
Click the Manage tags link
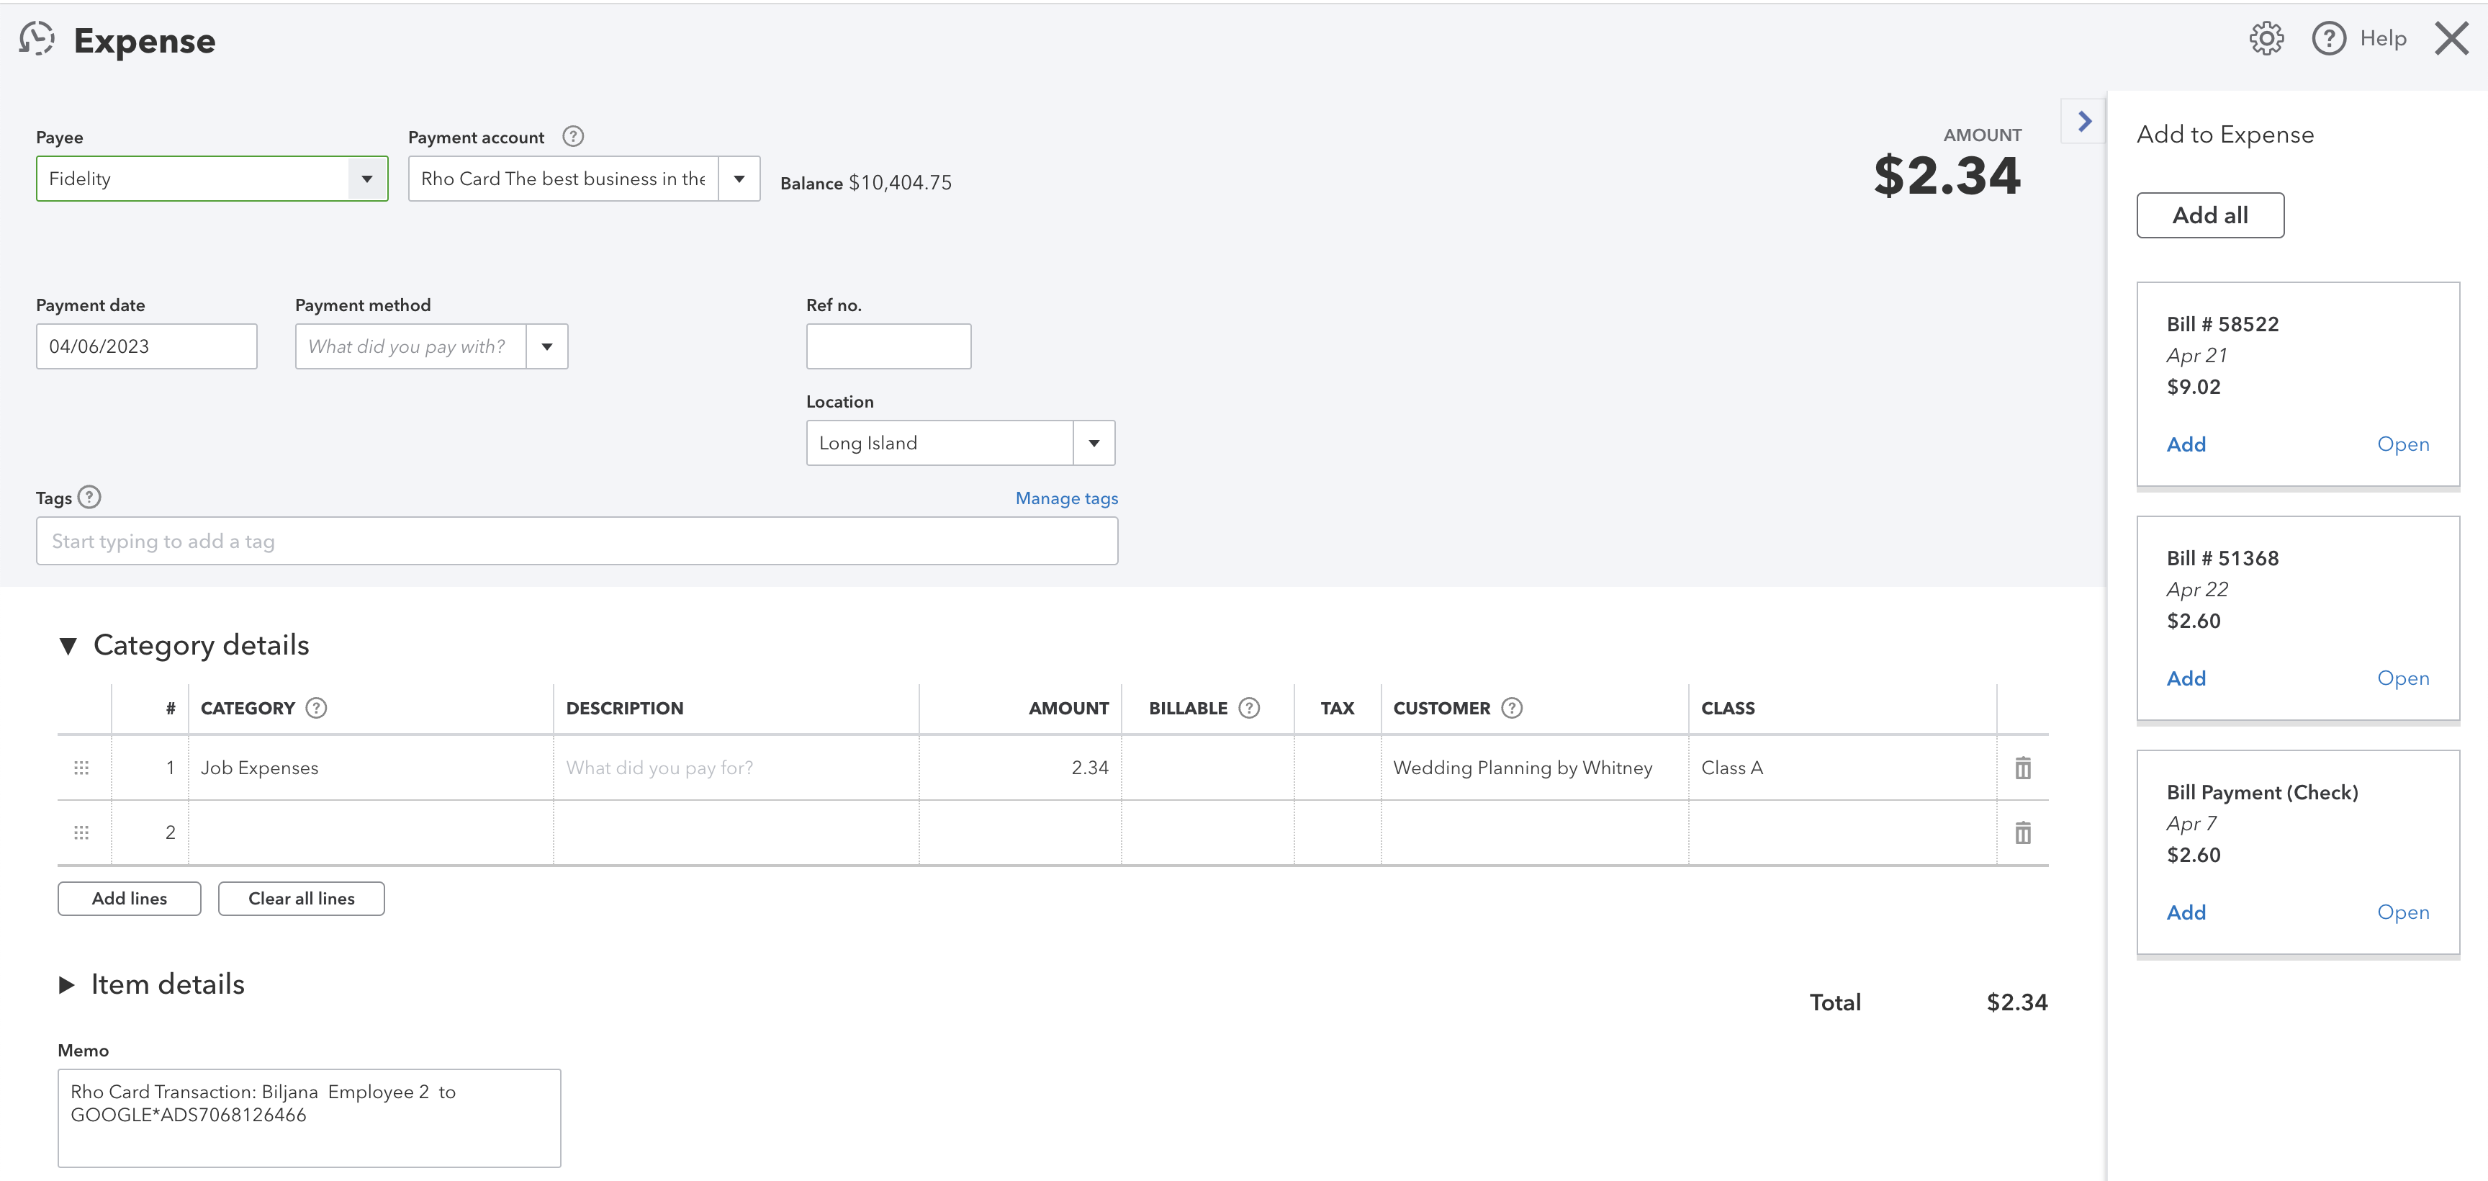click(1066, 498)
